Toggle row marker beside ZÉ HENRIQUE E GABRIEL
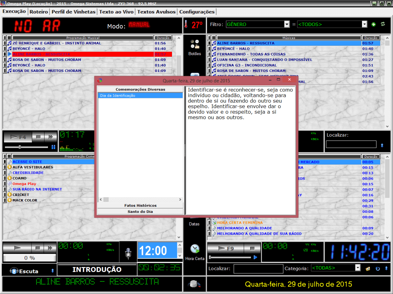 tap(5, 43)
